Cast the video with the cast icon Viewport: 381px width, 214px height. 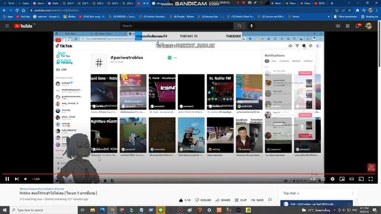point(361,179)
